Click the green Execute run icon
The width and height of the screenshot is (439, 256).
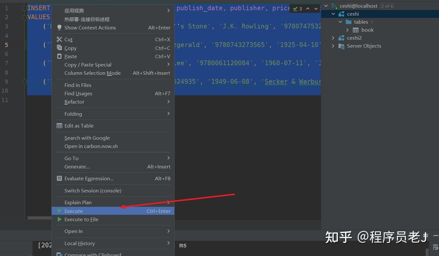coord(59,211)
